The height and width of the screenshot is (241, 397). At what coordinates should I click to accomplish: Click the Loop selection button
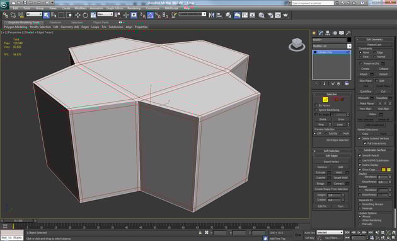(x=340, y=124)
